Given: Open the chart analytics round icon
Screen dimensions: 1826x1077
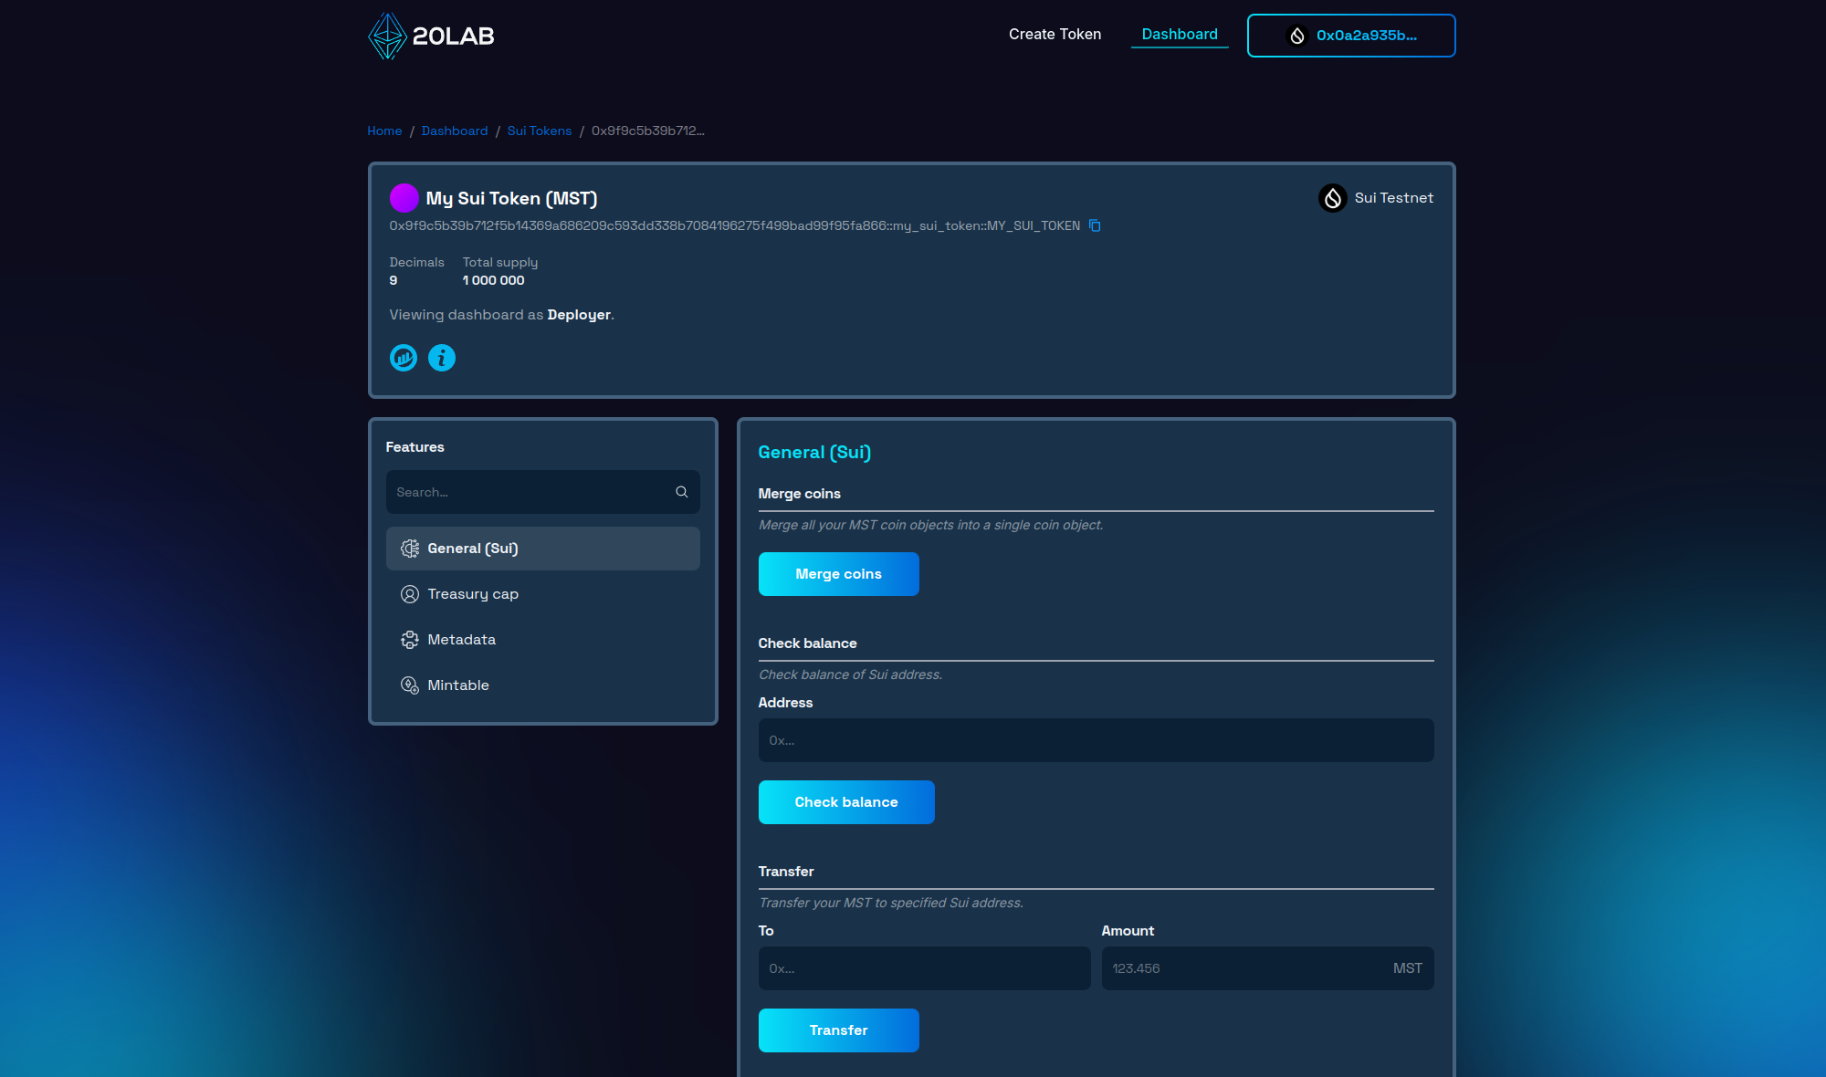Looking at the screenshot, I should tap(404, 358).
